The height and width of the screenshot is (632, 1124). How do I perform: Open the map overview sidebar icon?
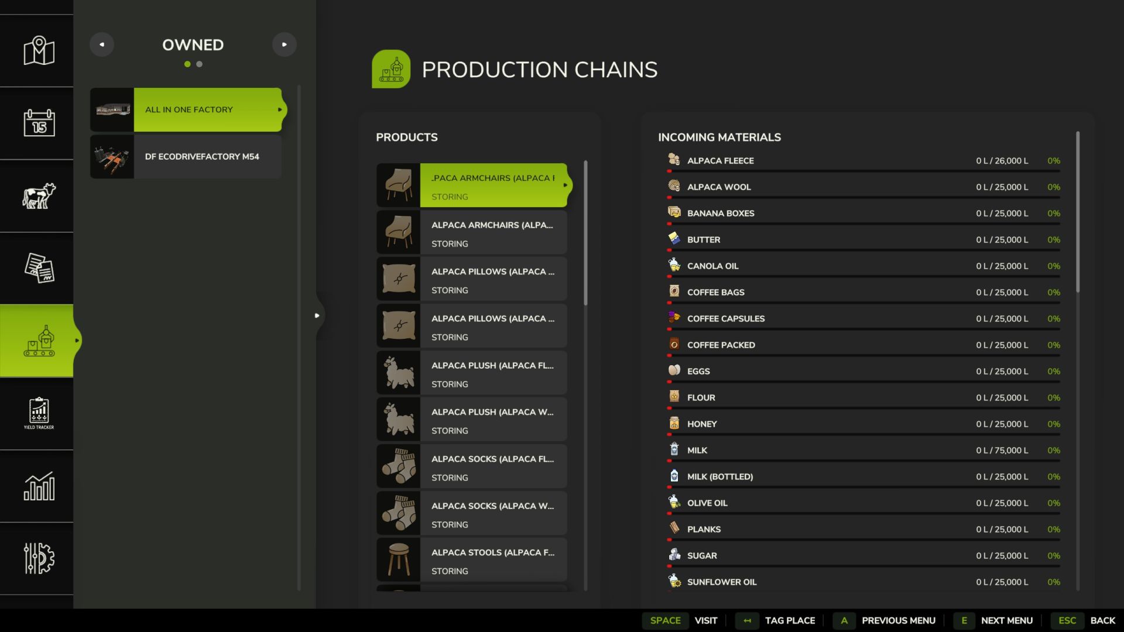click(39, 51)
